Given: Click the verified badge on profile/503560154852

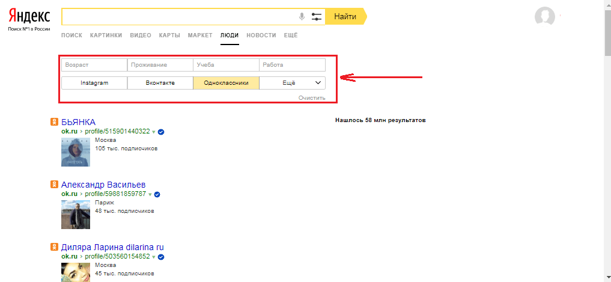Looking at the screenshot, I should point(162,257).
